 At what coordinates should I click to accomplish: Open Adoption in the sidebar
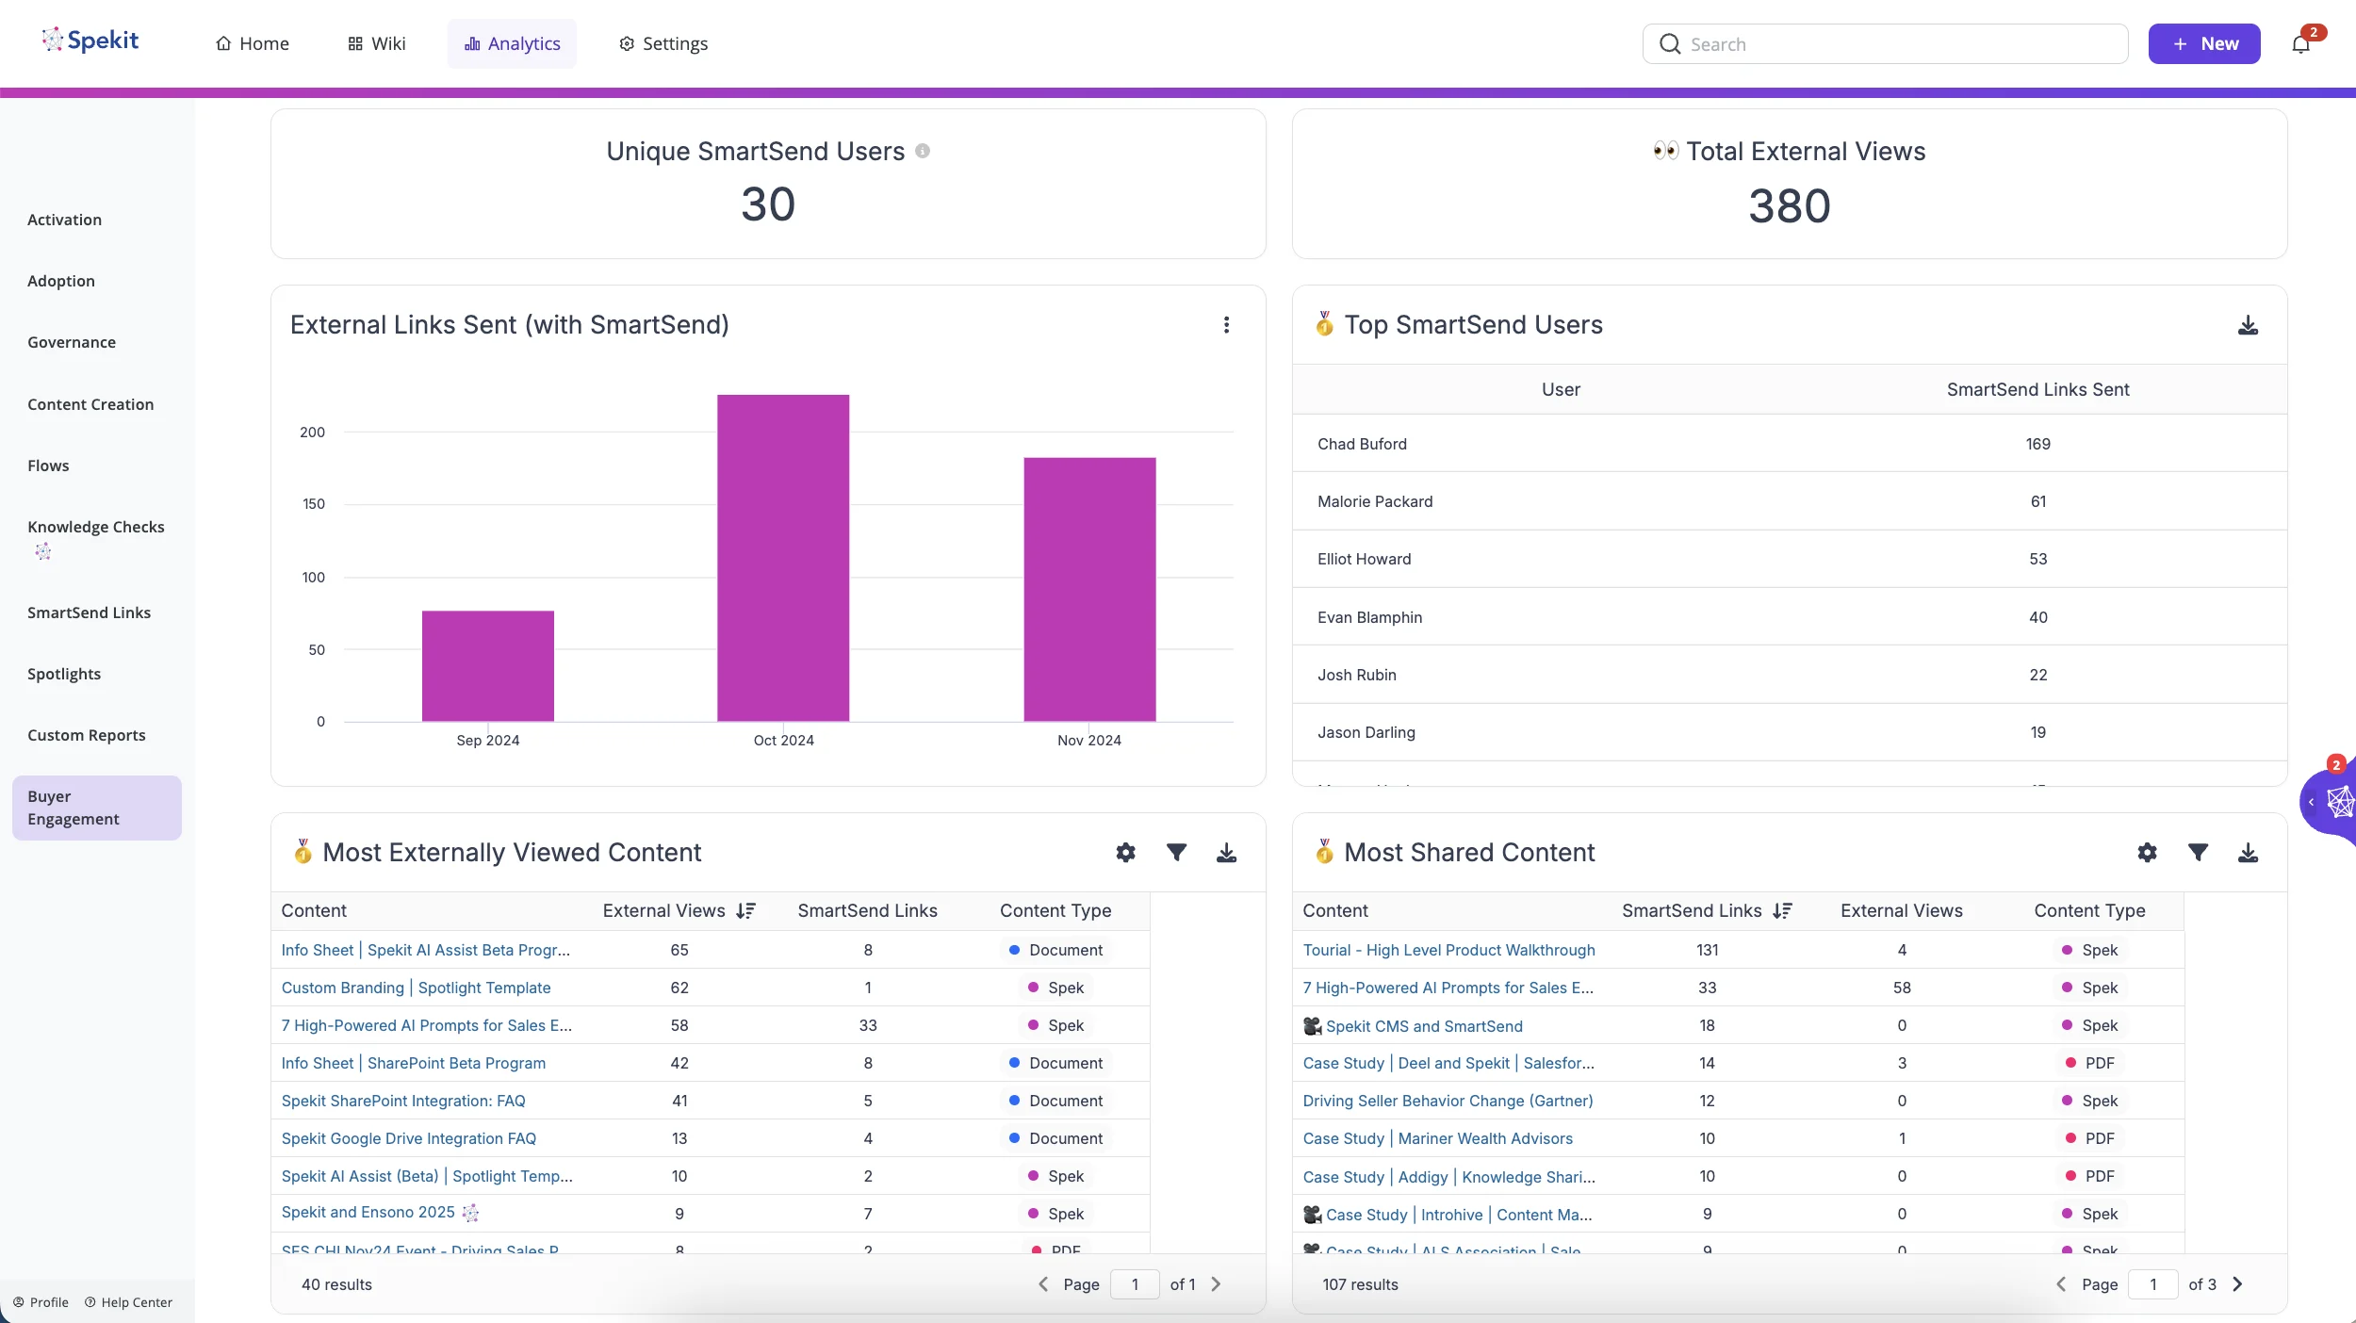(61, 281)
